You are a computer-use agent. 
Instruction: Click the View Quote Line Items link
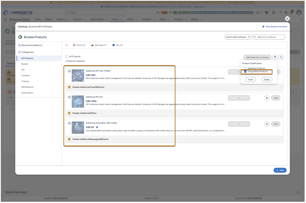click(x=276, y=26)
